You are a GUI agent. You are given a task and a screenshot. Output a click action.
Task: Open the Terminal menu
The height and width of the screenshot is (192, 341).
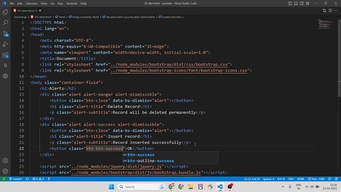(x=71, y=4)
